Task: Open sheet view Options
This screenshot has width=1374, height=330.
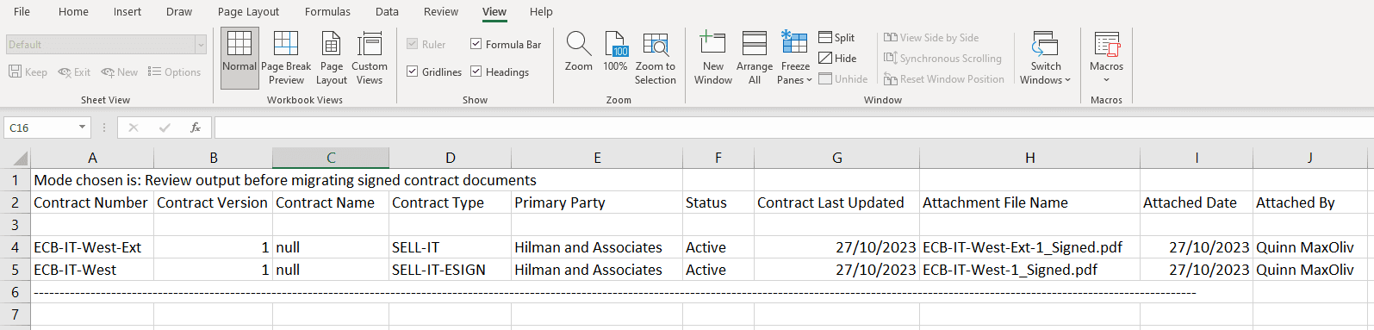Action: (x=174, y=72)
